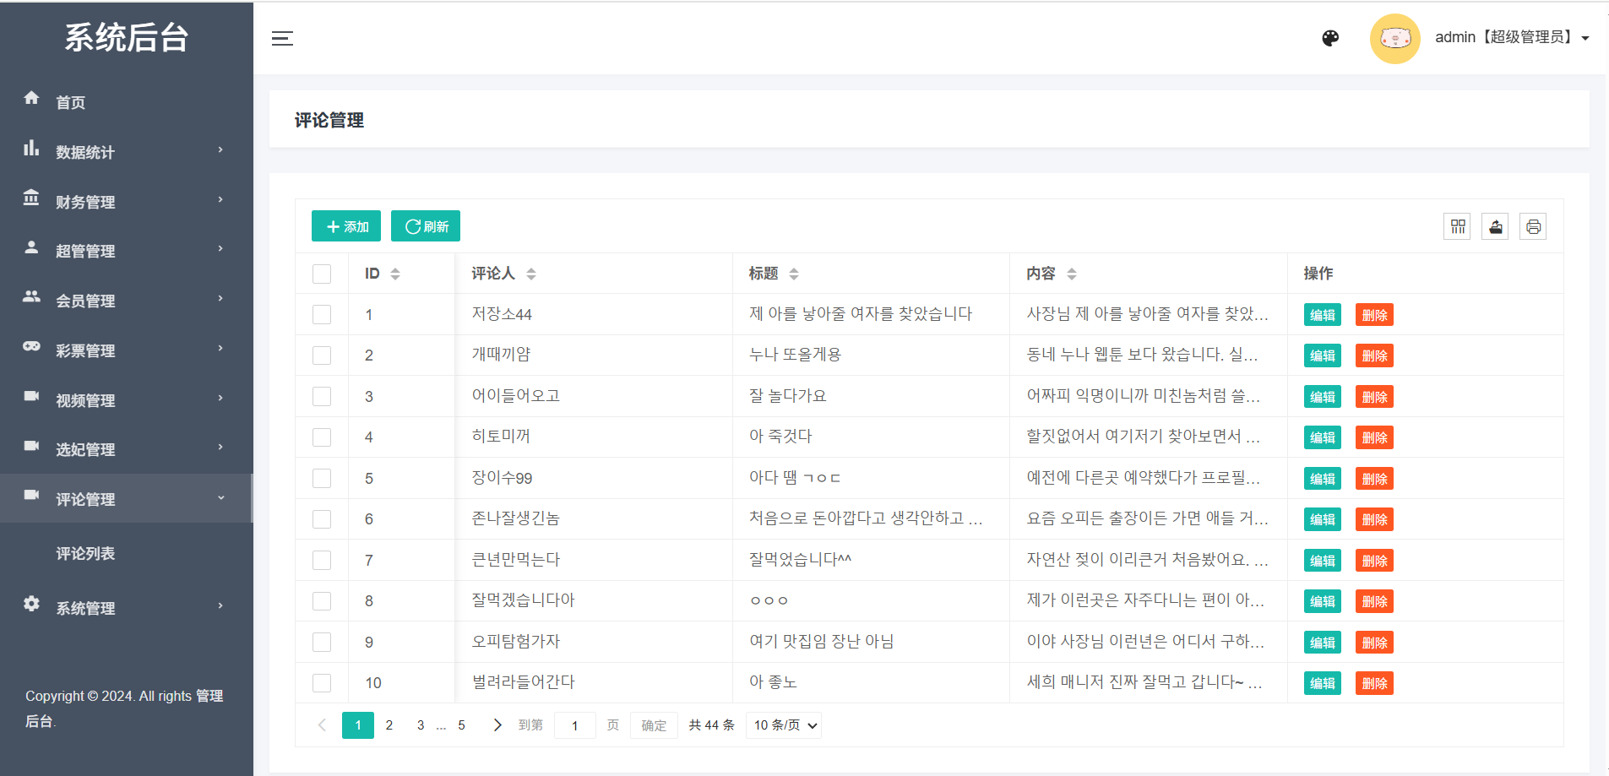Click the 首页 home icon in the sidebar
The height and width of the screenshot is (776, 1609).
(32, 99)
